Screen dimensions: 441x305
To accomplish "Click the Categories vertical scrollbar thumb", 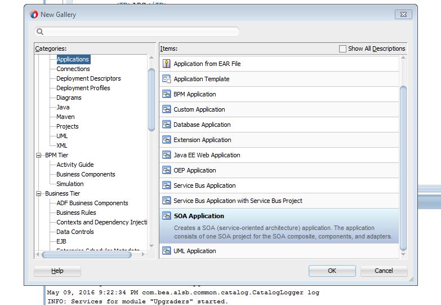I will pos(152,100).
